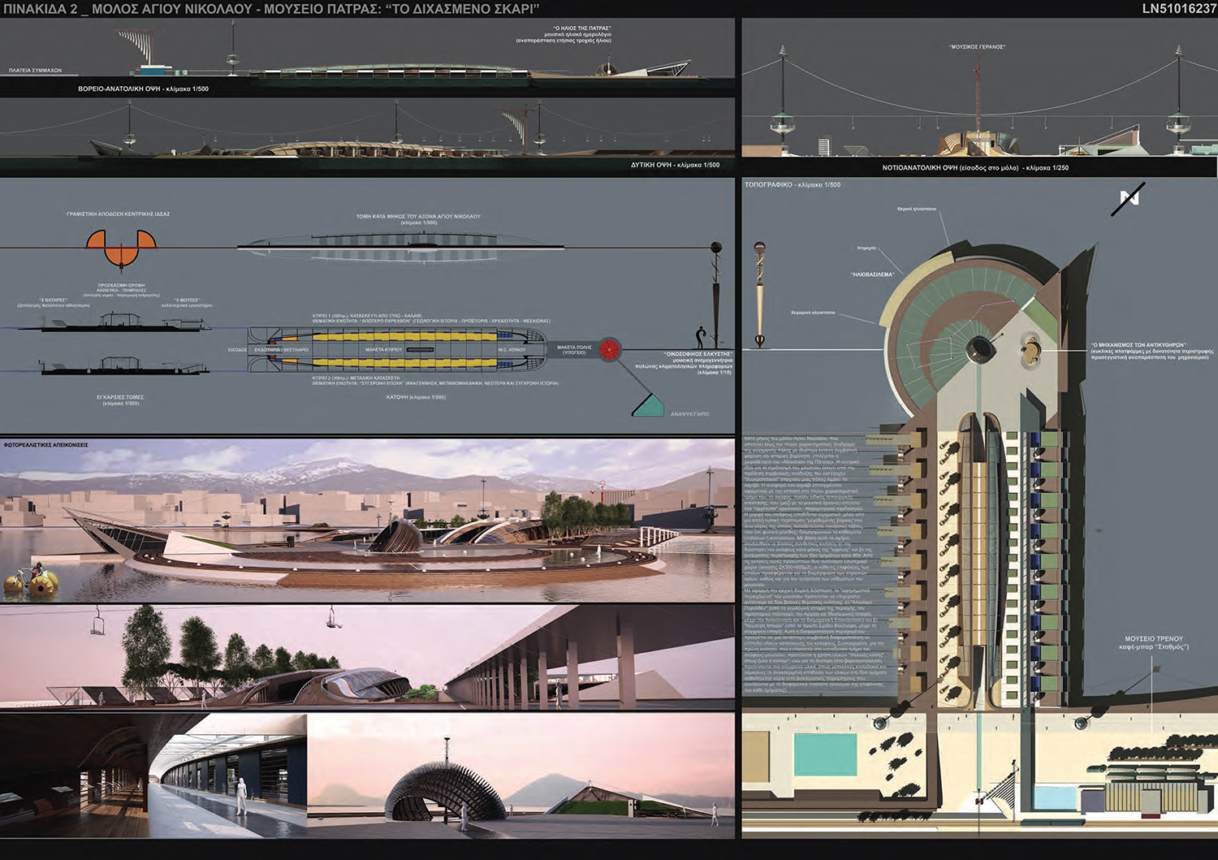Click the north arrow 'N' symbol
This screenshot has height=860, width=1218.
[x=1129, y=197]
